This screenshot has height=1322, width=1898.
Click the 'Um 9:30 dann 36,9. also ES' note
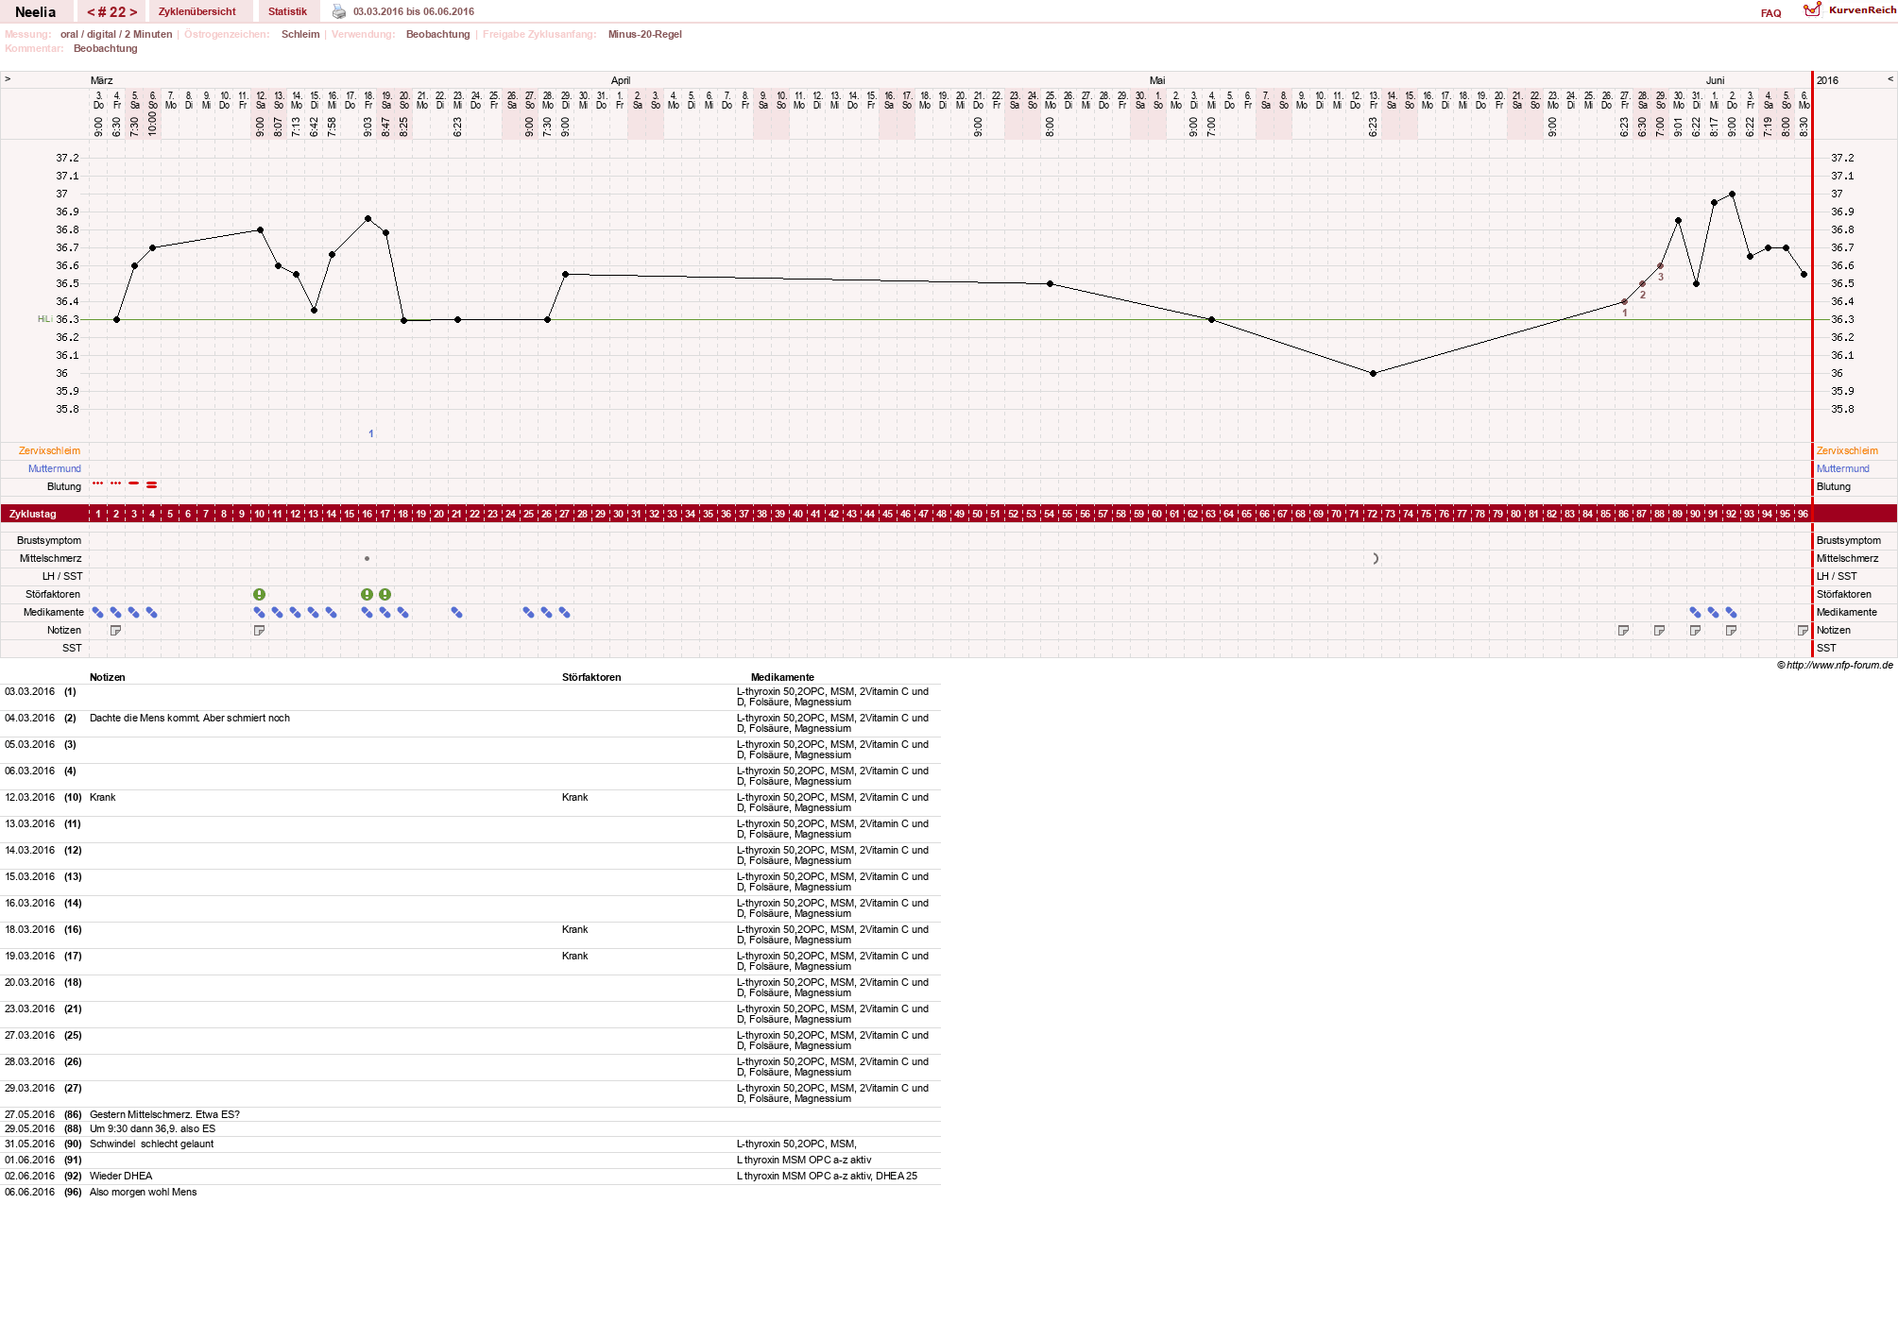[152, 1128]
